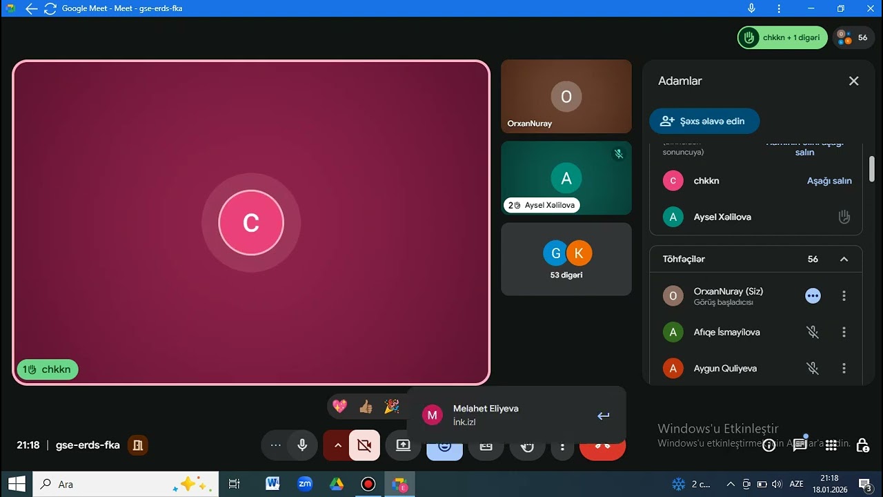Viewport: 883px width, 497px height.
Task: Go back using the title bar arrow
Action: [31, 9]
